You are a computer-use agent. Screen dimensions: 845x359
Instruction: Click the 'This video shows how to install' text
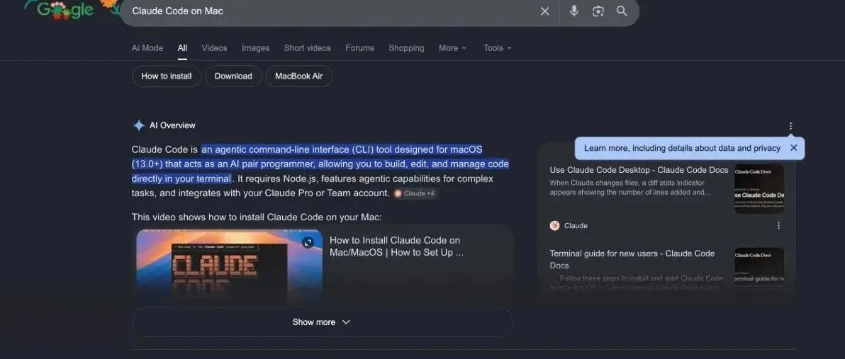coord(257,217)
